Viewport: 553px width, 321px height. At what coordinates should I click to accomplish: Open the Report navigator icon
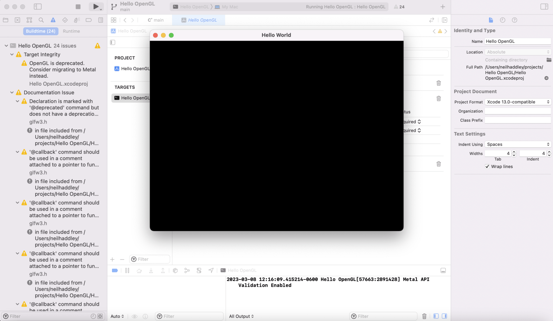101,20
